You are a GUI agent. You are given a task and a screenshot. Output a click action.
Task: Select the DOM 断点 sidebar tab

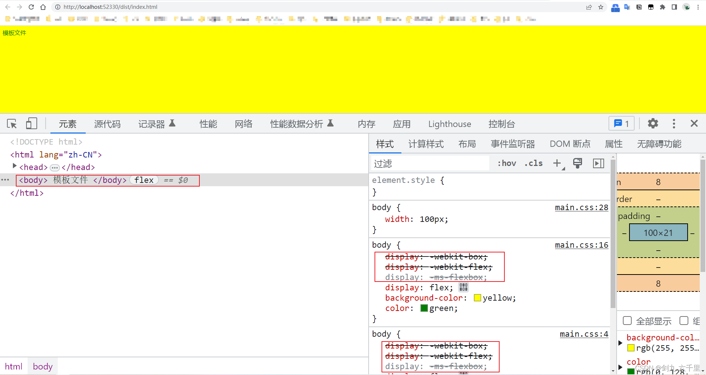[570, 144]
